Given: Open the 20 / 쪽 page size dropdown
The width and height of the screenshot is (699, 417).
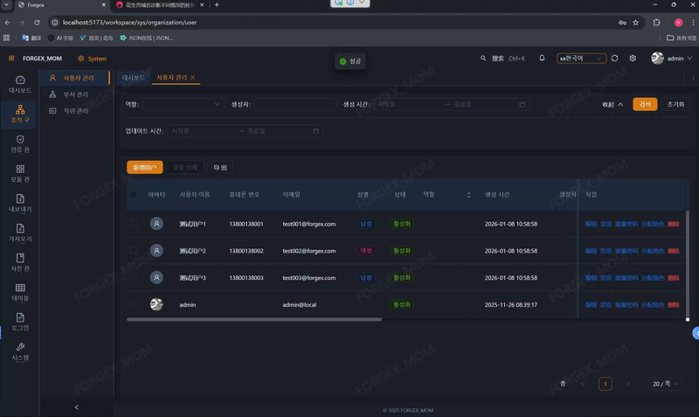Looking at the screenshot, I should click(666, 384).
